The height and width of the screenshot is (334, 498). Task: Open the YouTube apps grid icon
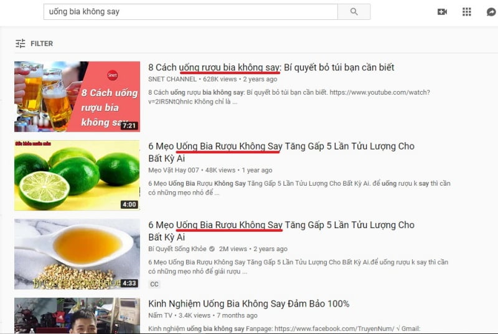pos(466,12)
